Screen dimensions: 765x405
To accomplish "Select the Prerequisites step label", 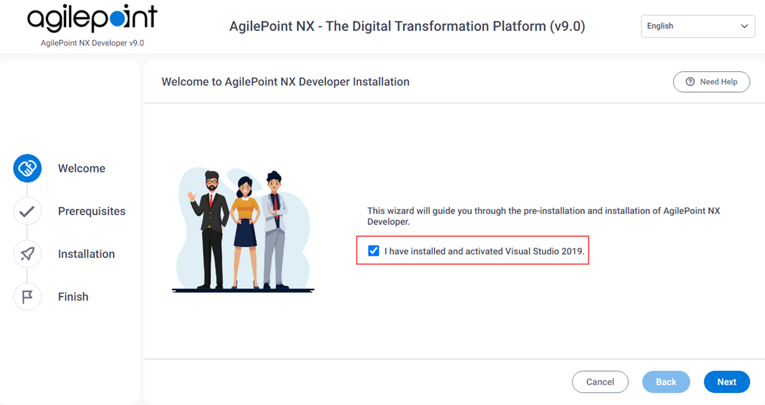I will point(92,211).
